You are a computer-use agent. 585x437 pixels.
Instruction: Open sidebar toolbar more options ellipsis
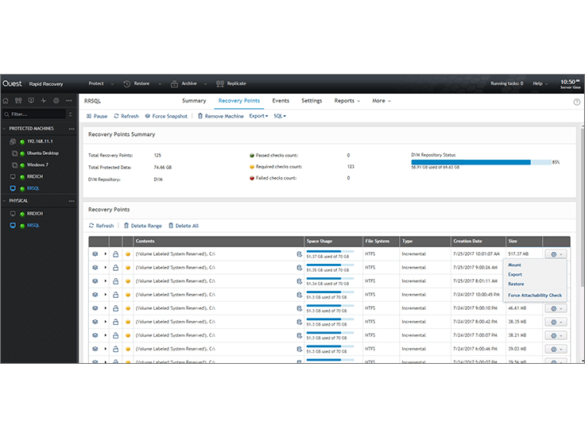pyautogui.click(x=69, y=101)
